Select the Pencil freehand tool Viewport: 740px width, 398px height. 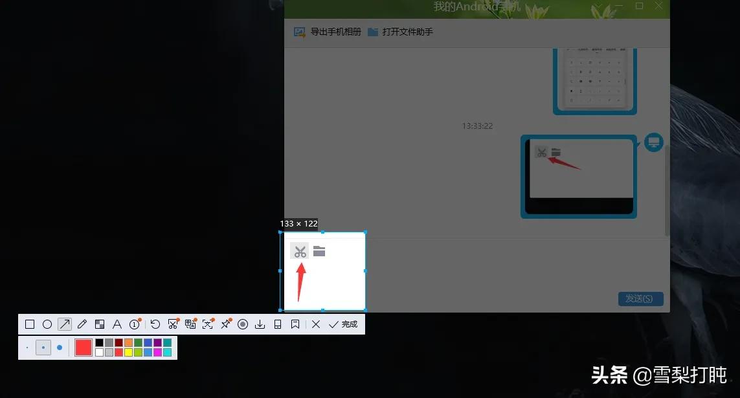pos(82,324)
